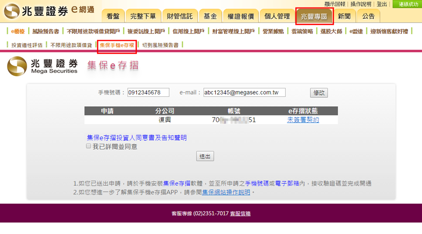The height and width of the screenshot is (234, 422).
Task: Click the 復興 branch cell
Action: pos(165,120)
